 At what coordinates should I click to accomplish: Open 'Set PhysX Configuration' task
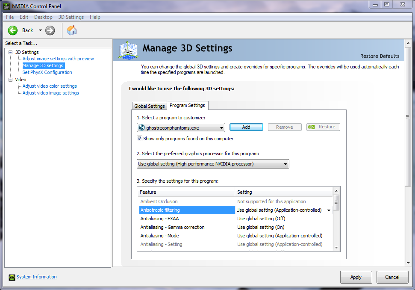[x=47, y=73]
